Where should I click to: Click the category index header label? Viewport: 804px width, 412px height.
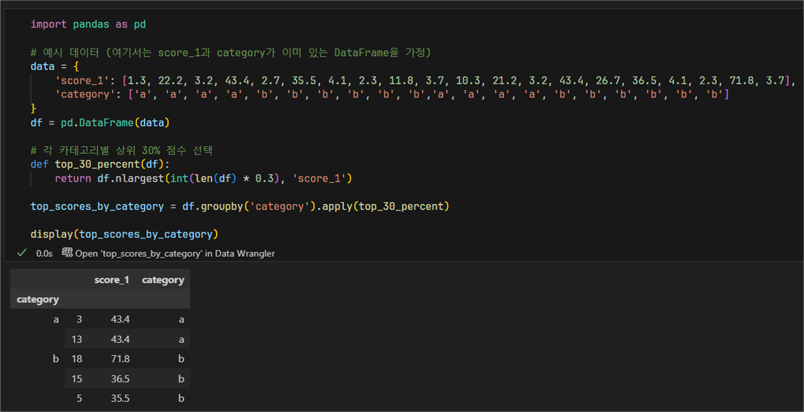click(x=37, y=299)
